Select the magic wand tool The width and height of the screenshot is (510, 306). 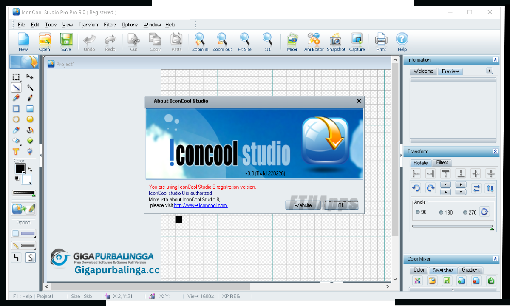click(x=30, y=88)
